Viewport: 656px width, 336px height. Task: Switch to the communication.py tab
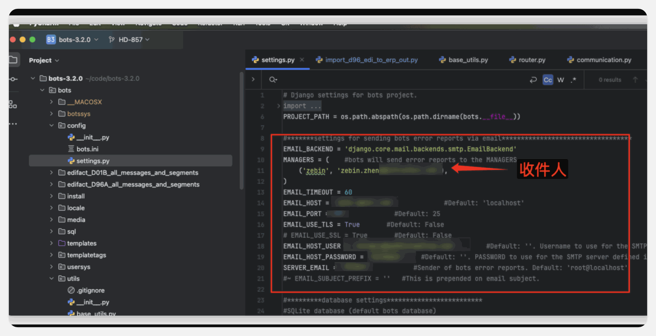click(x=600, y=60)
